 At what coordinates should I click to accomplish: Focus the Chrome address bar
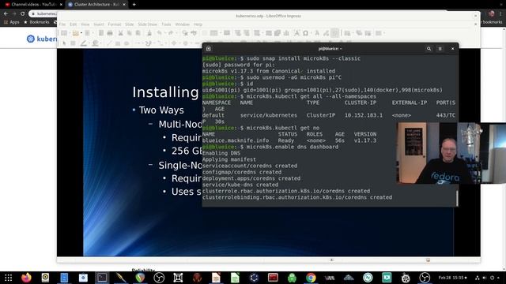pos(43,14)
